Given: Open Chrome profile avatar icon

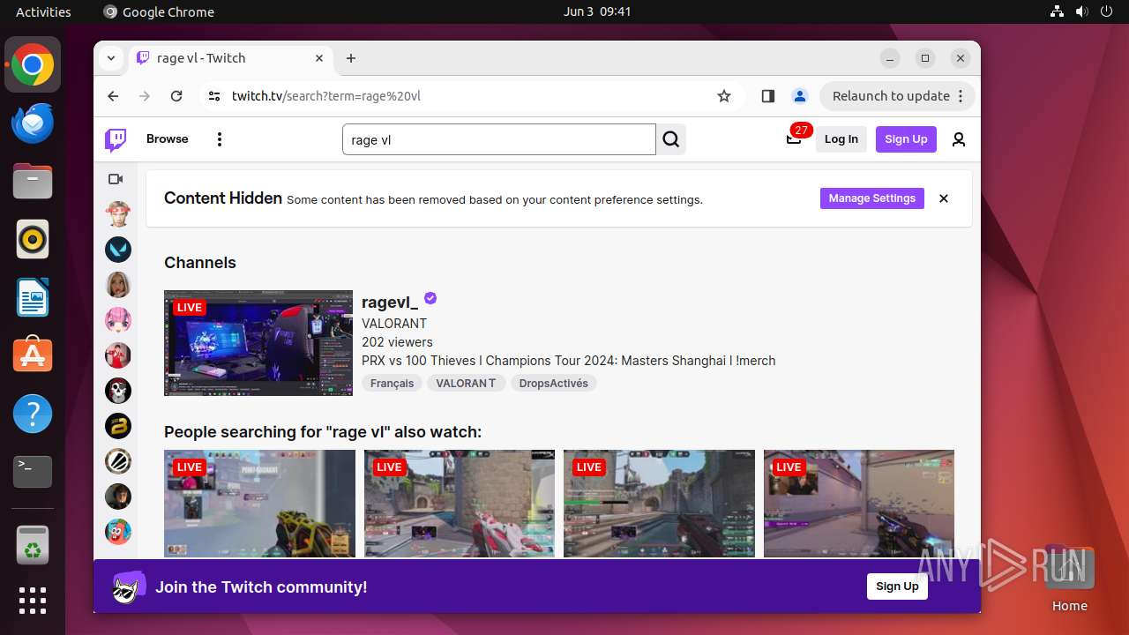Looking at the screenshot, I should (799, 96).
